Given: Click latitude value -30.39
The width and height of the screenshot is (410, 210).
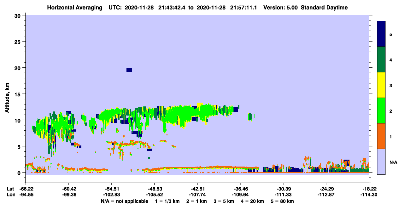Looking at the screenshot, I should click(283, 189).
